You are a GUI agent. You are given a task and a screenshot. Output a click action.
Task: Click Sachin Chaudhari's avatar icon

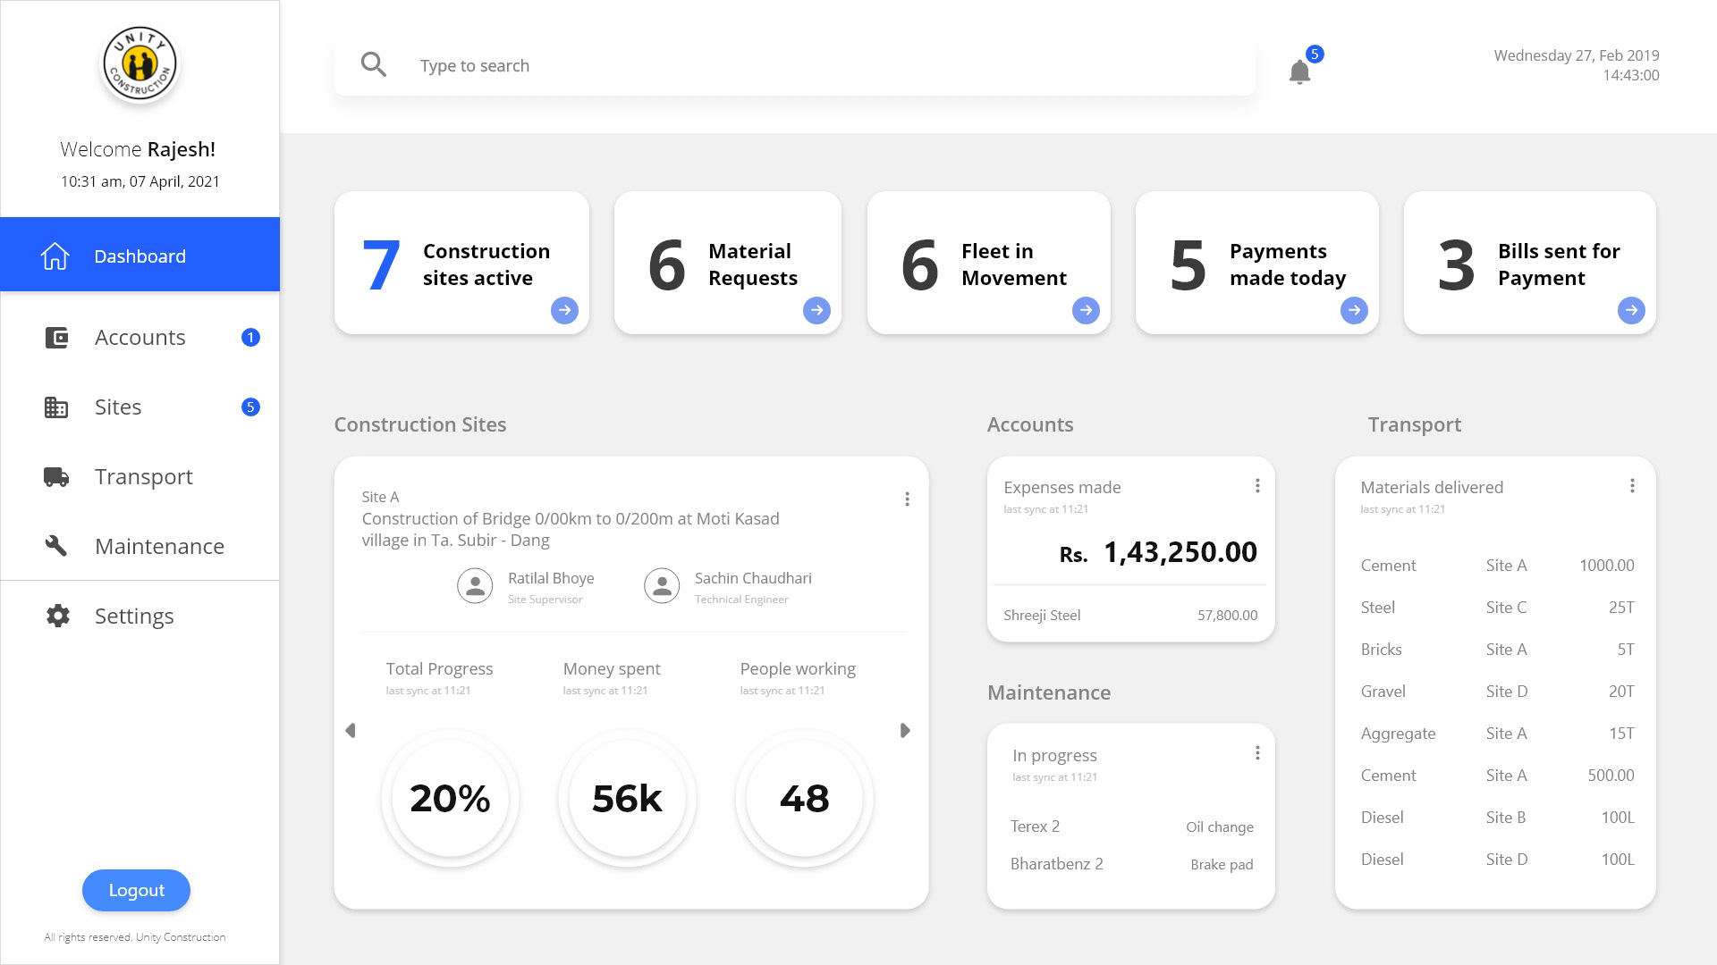662,586
